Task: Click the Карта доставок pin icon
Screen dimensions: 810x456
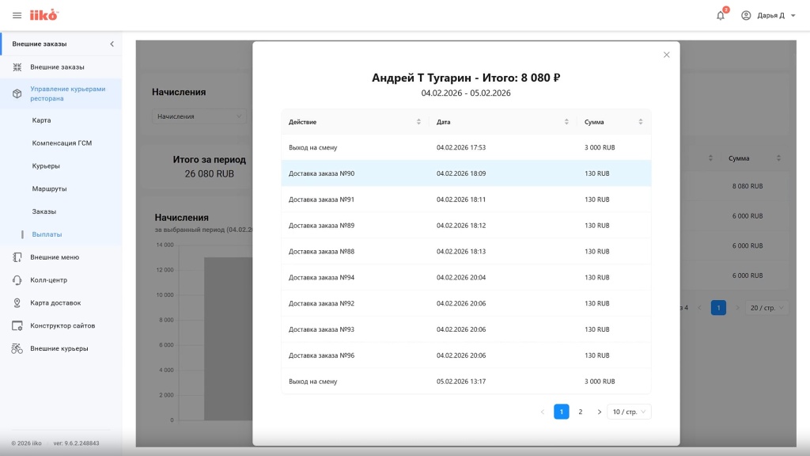Action: (x=17, y=303)
